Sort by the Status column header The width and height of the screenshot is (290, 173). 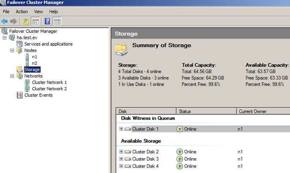(x=206, y=111)
